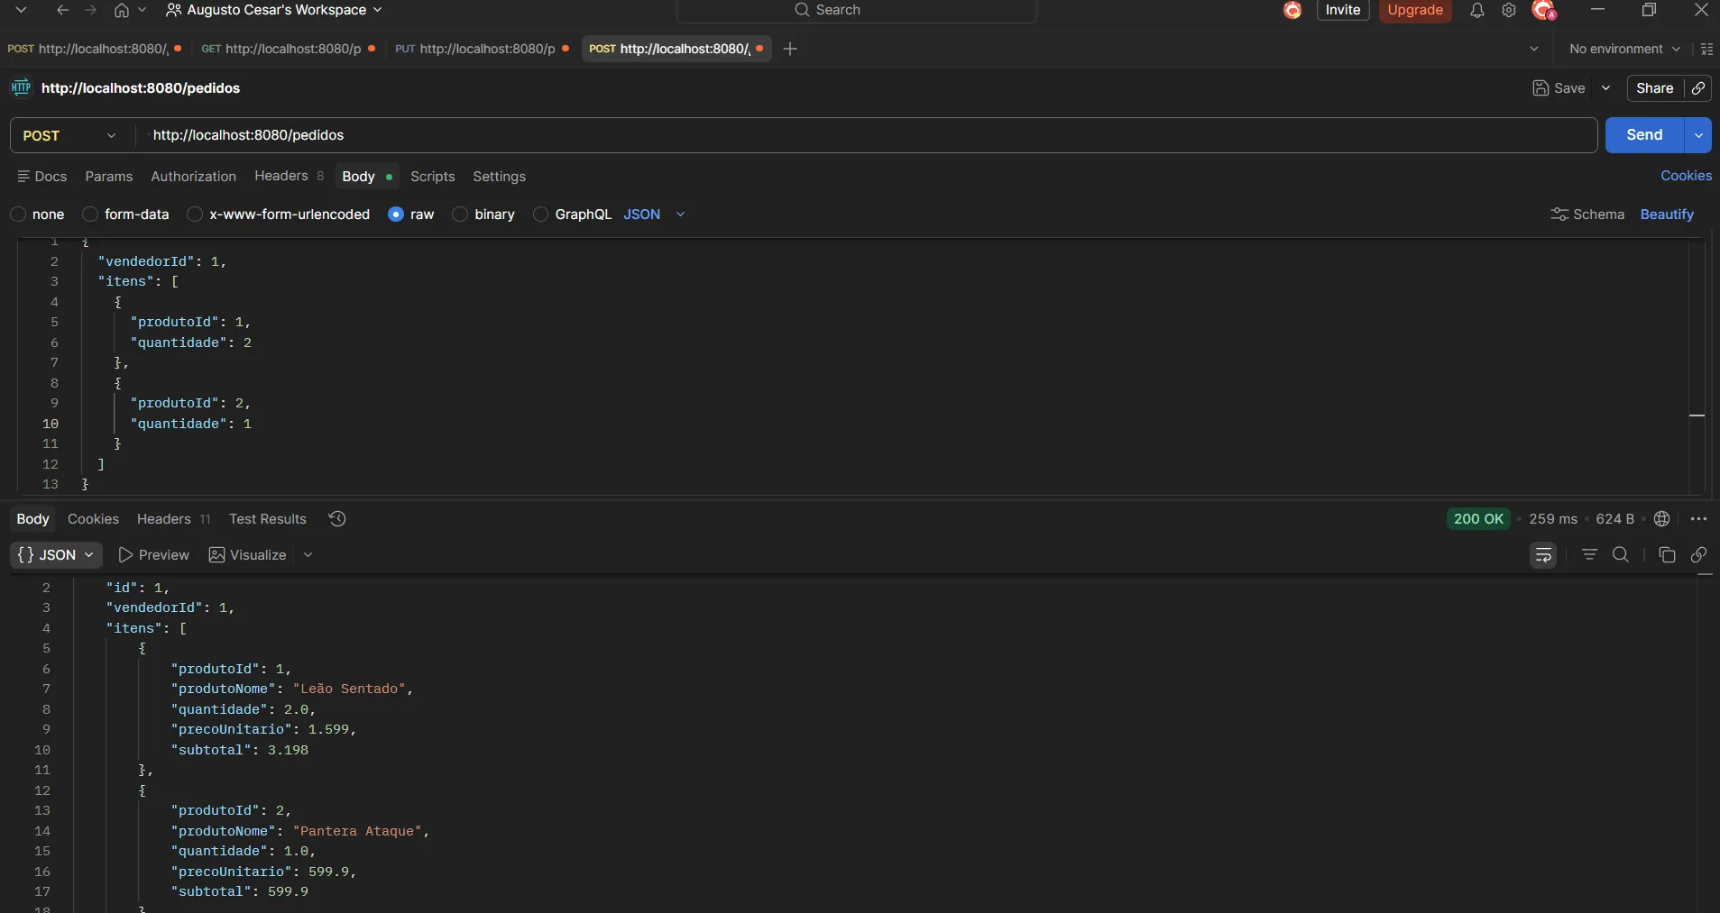Image resolution: width=1720 pixels, height=913 pixels.
Task: Open the Home icon
Action: (122, 10)
